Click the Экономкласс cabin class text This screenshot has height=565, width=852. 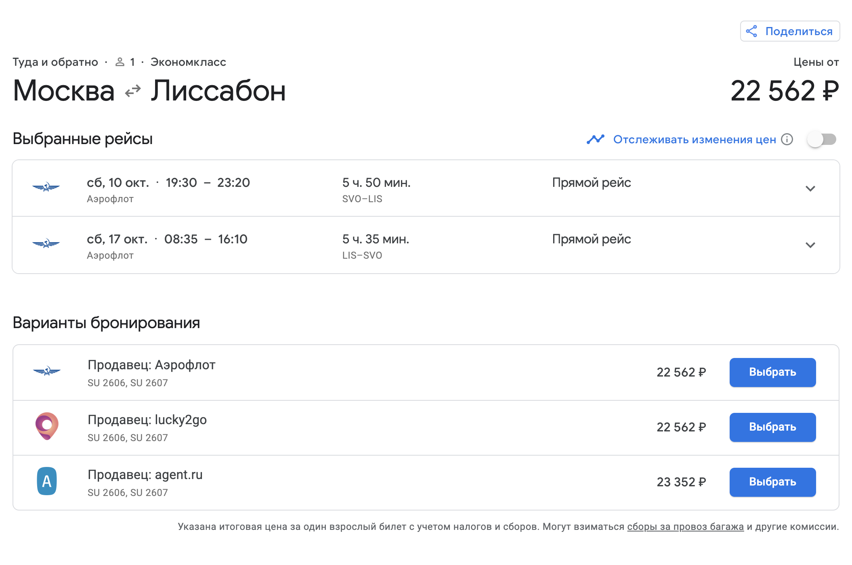tap(188, 62)
